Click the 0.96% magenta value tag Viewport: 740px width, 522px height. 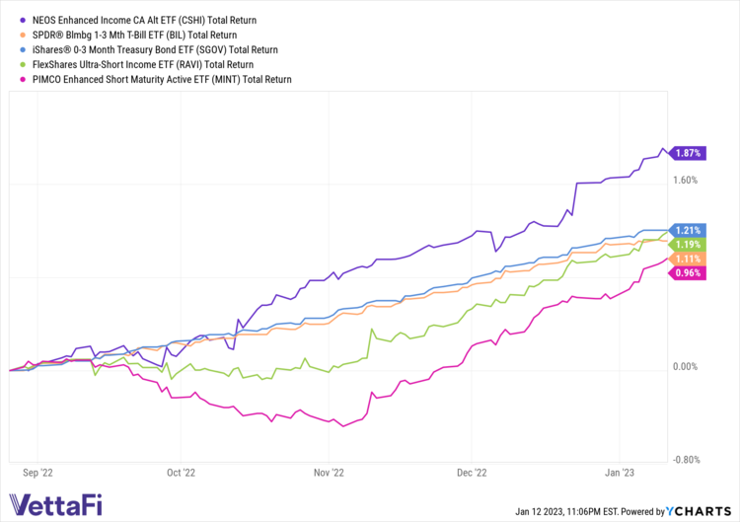[x=686, y=273]
